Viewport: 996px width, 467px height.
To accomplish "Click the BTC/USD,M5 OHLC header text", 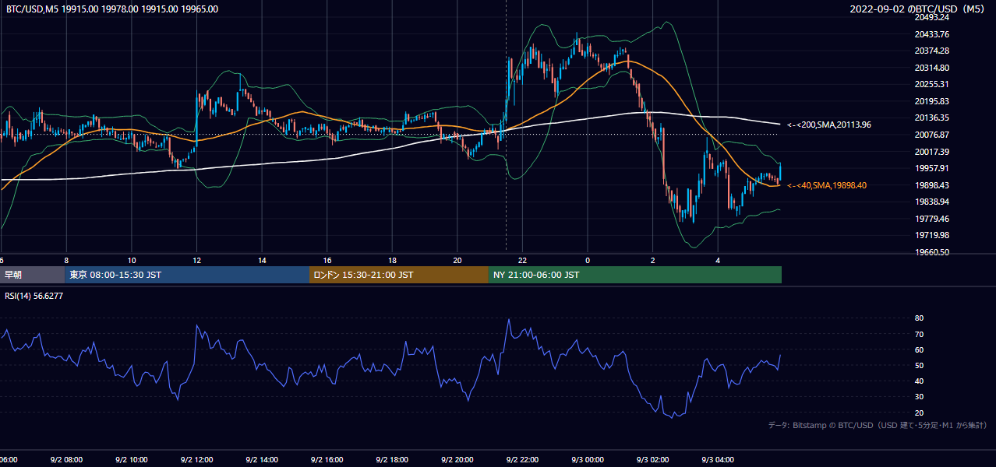I will coord(112,9).
